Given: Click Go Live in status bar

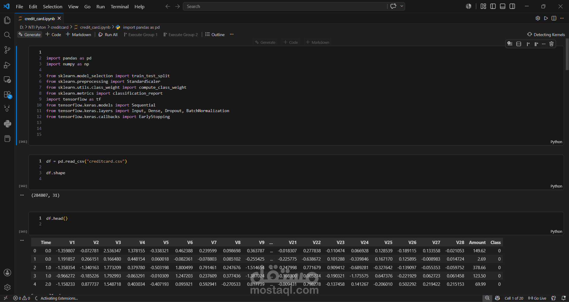Looking at the screenshot, I should coord(537,298).
